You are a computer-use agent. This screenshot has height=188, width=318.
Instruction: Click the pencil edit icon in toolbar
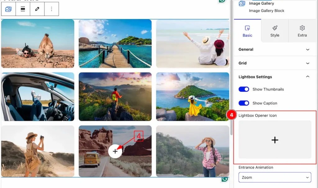click(37, 9)
